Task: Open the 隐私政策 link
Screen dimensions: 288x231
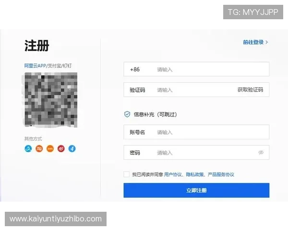Action: 195,174
